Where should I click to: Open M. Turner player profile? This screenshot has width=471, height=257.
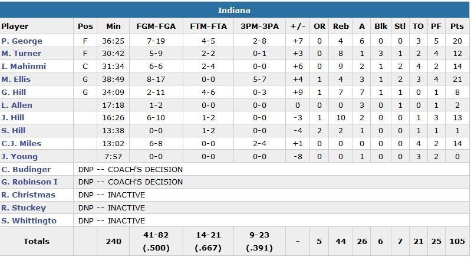coord(21,54)
